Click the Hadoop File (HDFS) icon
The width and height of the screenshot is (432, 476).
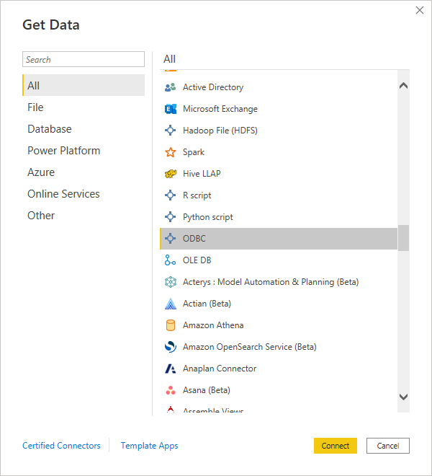click(x=171, y=131)
